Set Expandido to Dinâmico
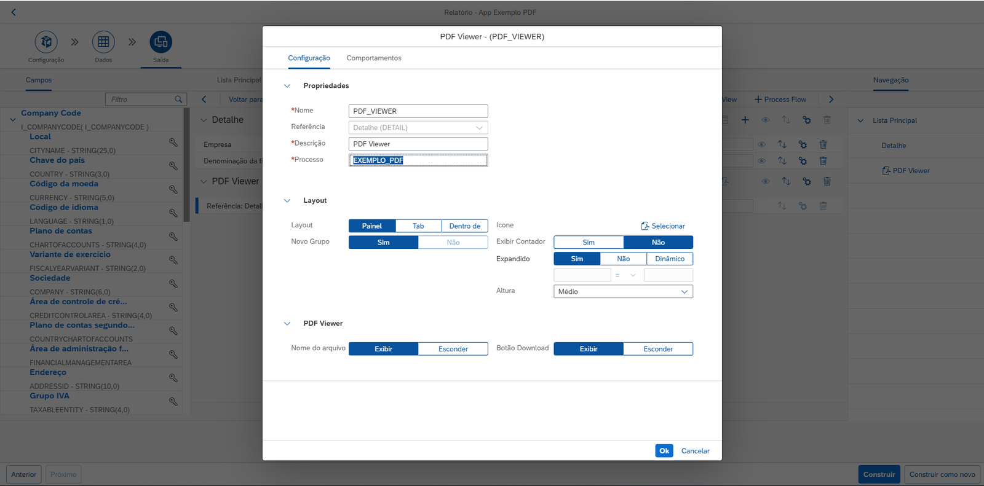The width and height of the screenshot is (984, 486). [x=670, y=259]
